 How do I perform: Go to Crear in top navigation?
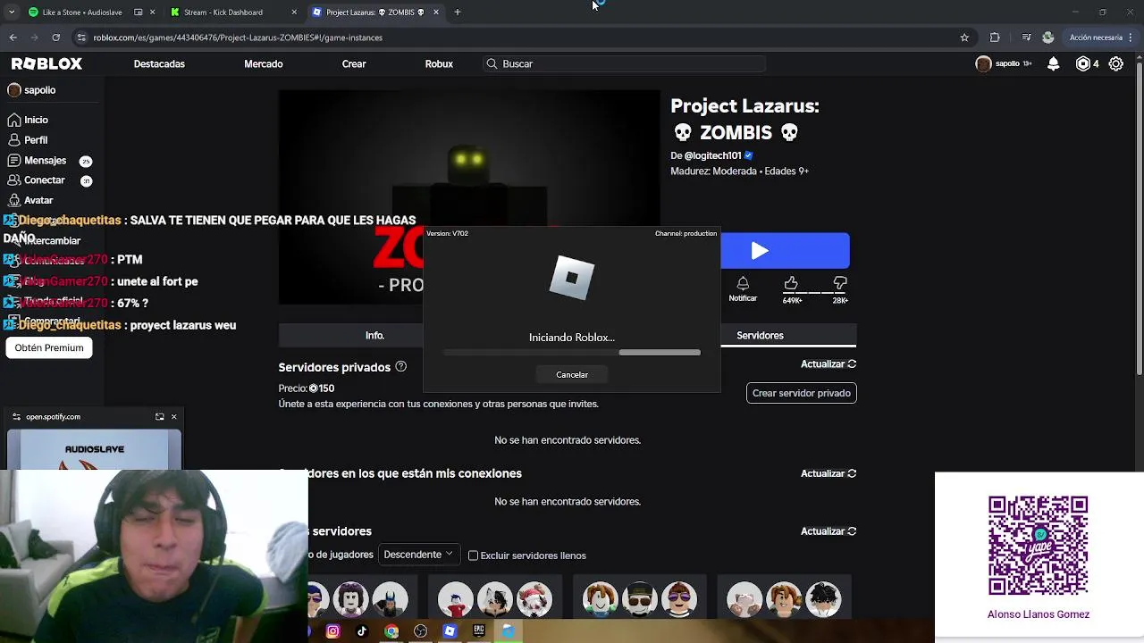pos(354,64)
